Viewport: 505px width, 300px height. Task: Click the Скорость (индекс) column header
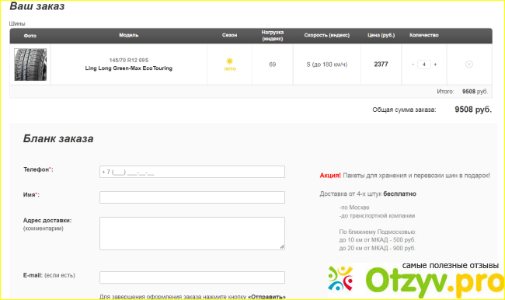(x=327, y=35)
